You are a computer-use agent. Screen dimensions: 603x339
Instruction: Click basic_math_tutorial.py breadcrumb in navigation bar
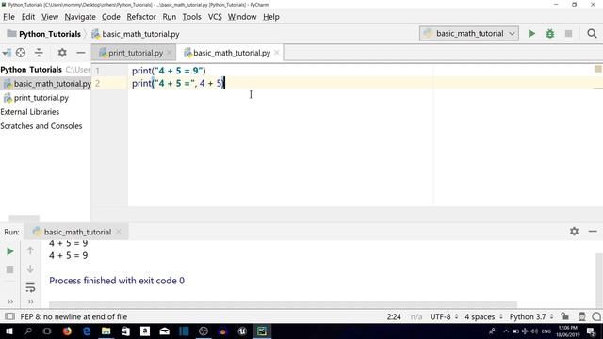[x=136, y=34]
